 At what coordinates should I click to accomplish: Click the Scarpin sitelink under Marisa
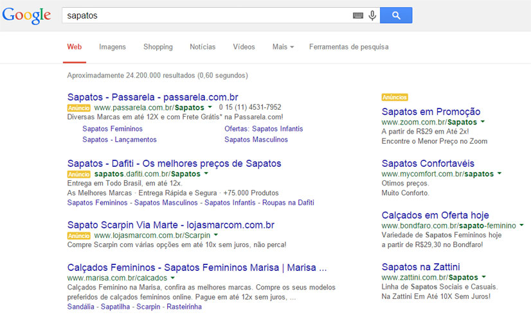[x=148, y=307]
